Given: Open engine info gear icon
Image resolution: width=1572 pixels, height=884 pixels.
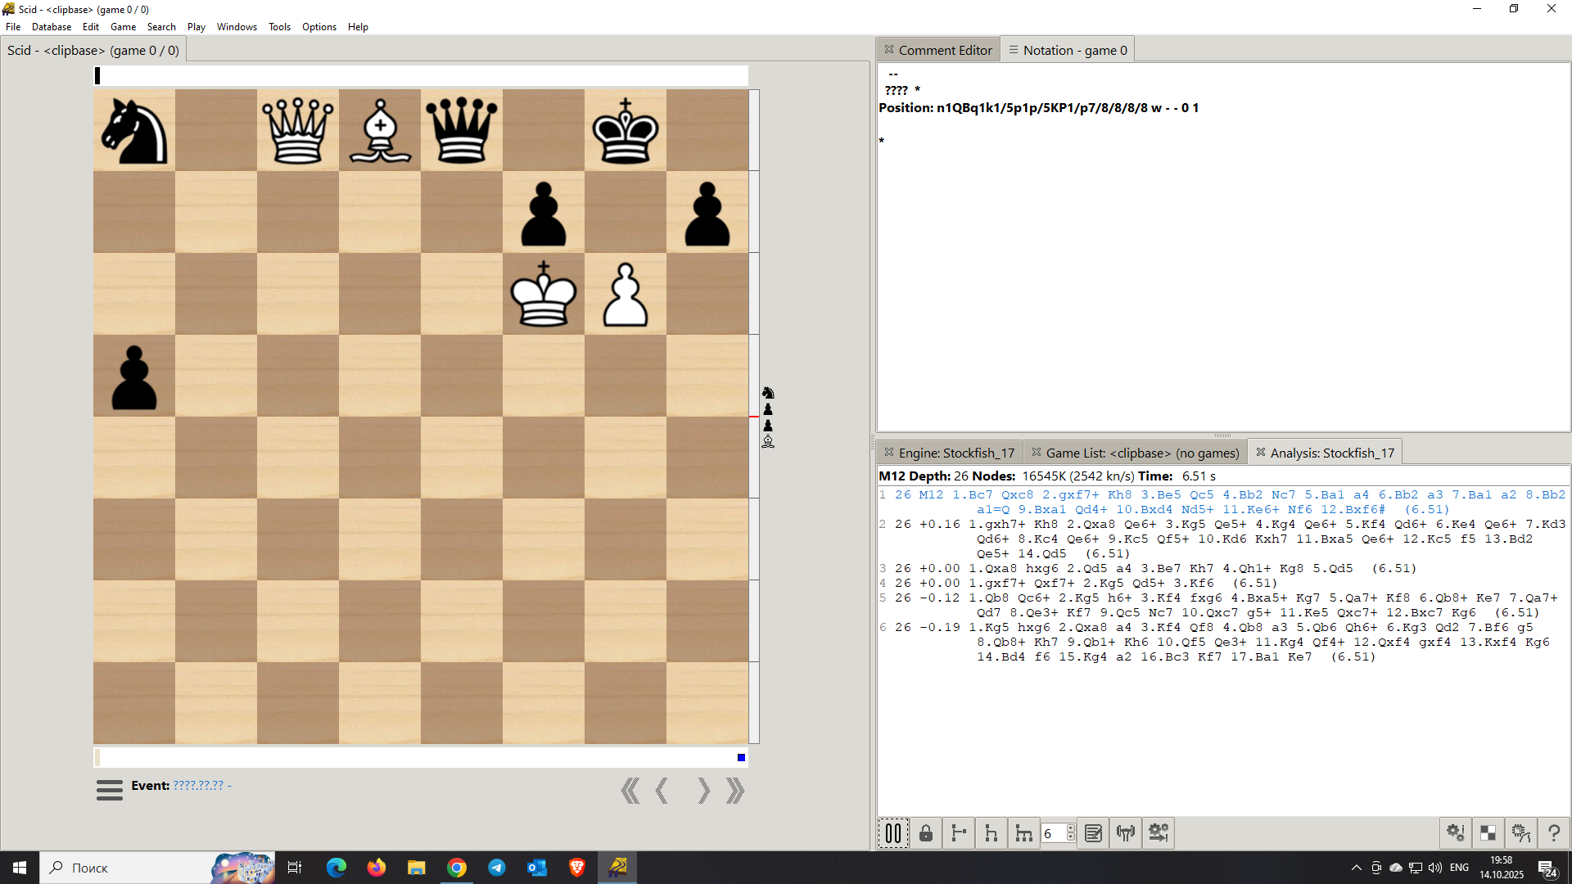Looking at the screenshot, I should tap(1455, 833).
